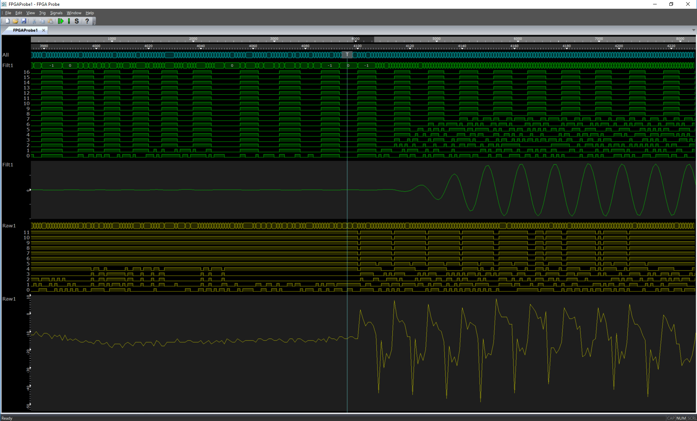Cut the selected signal data
The width and height of the screenshot is (697, 421).
[34, 21]
